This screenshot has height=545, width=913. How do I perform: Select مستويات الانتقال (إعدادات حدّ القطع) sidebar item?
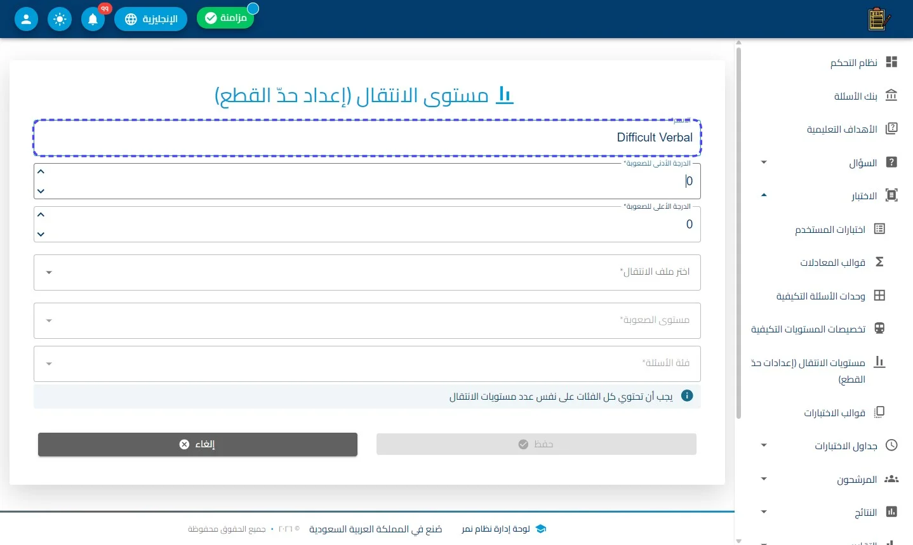click(x=818, y=371)
